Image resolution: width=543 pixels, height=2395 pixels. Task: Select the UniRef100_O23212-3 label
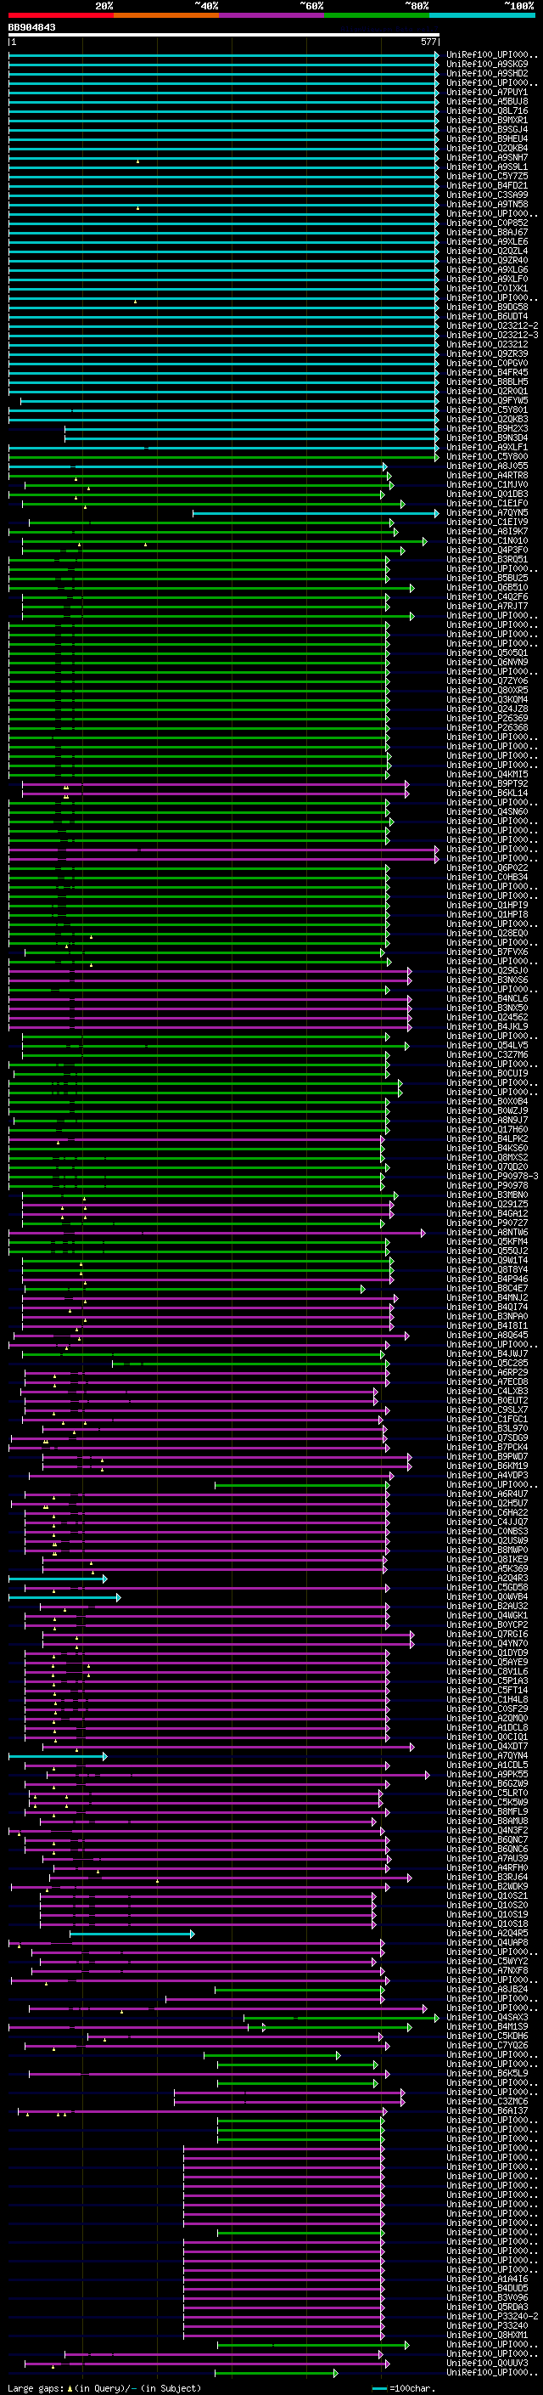492,335
